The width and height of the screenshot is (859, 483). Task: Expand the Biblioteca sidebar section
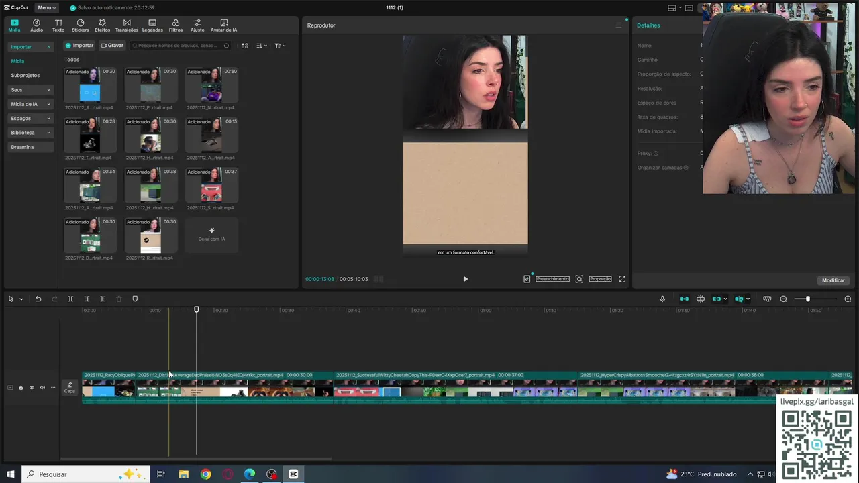[x=30, y=133]
